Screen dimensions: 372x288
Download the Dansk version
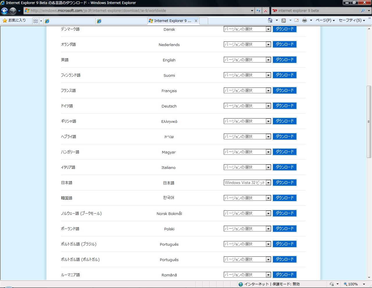pyautogui.click(x=285, y=29)
